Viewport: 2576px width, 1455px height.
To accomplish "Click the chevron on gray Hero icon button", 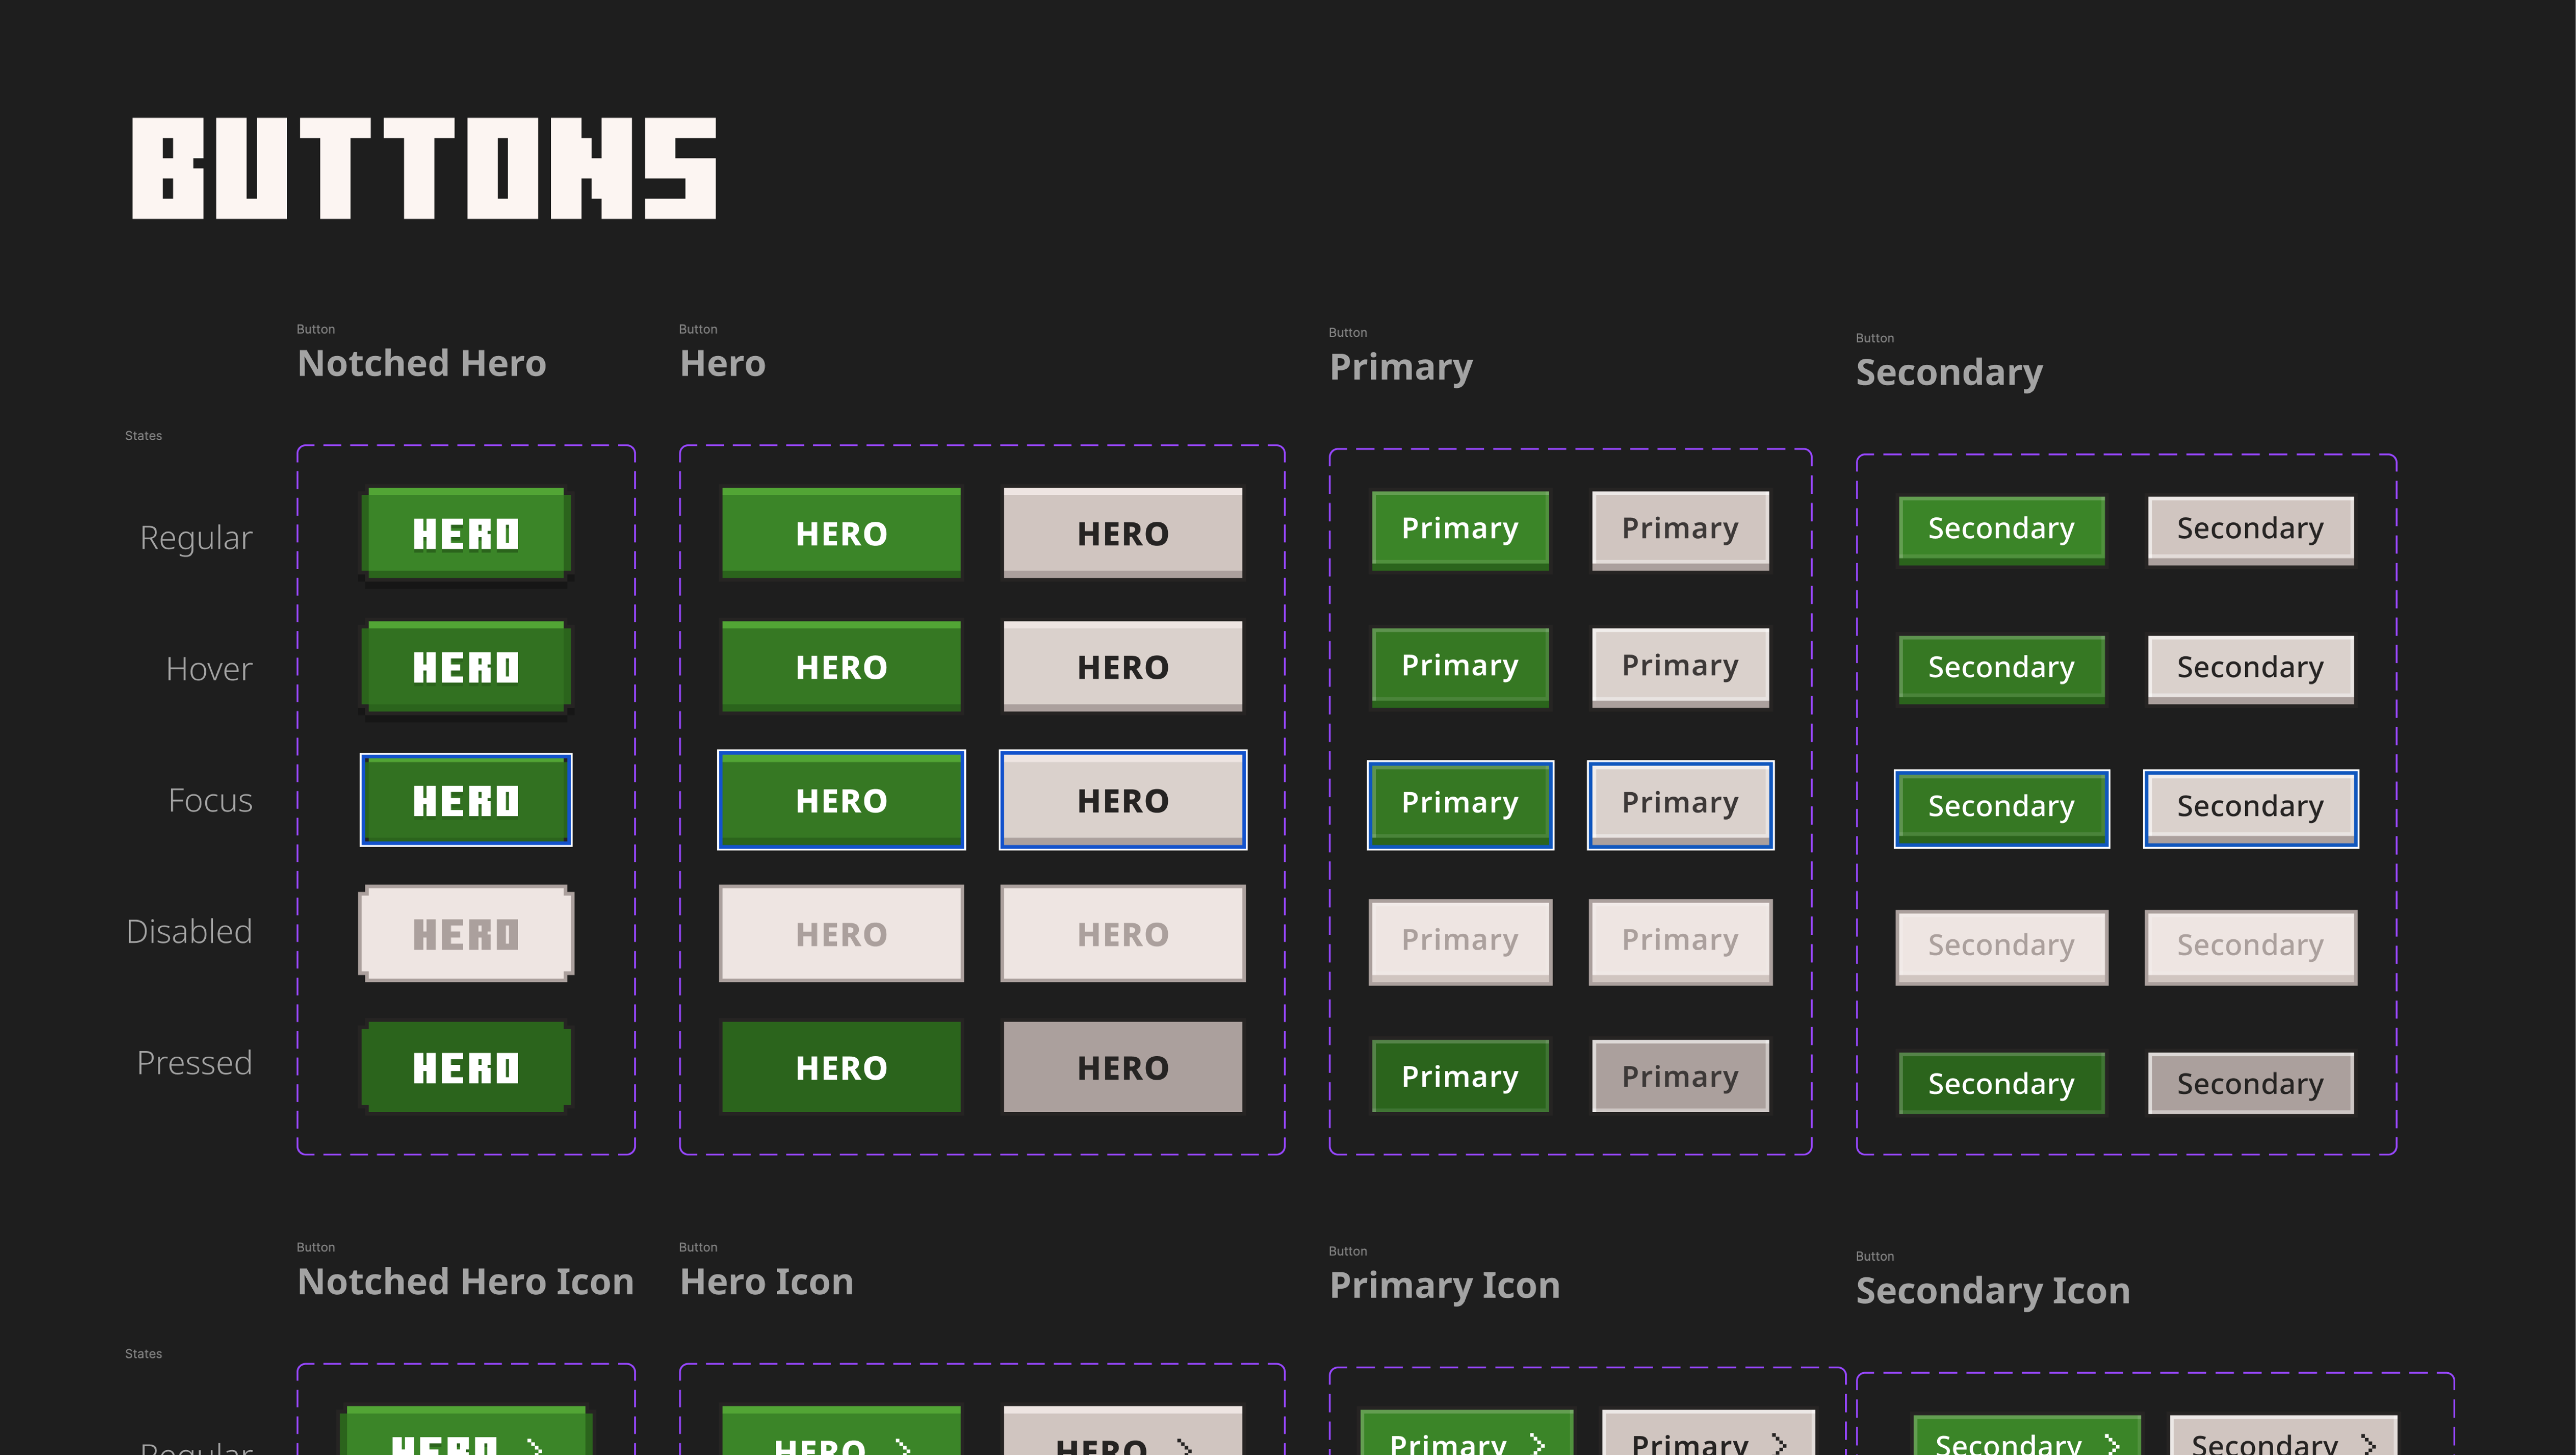I will [1184, 1446].
